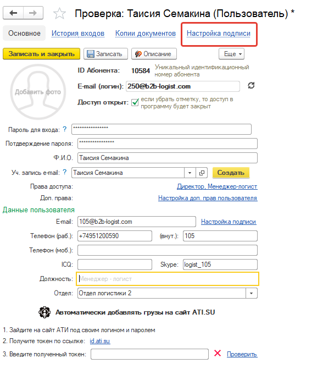Open the Настройка подписи tab at top
Screen dimensions: 334x380
[x=219, y=33]
